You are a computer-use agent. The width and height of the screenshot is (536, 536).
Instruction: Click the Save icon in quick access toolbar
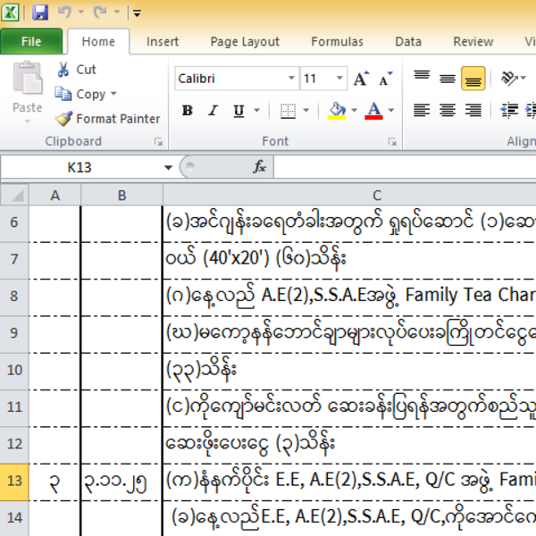(x=40, y=13)
